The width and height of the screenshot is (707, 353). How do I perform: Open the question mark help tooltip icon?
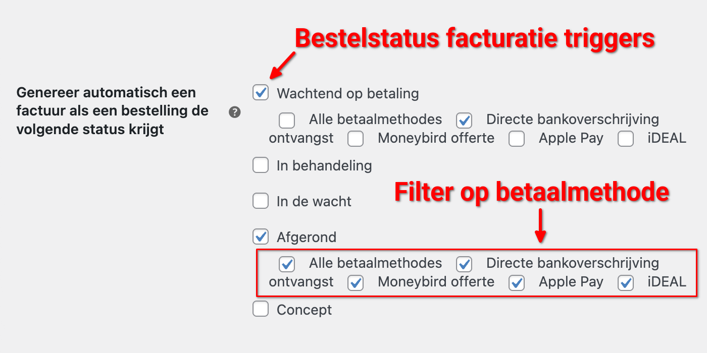tap(234, 112)
